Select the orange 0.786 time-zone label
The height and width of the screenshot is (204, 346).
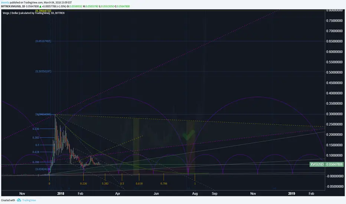click(x=164, y=184)
